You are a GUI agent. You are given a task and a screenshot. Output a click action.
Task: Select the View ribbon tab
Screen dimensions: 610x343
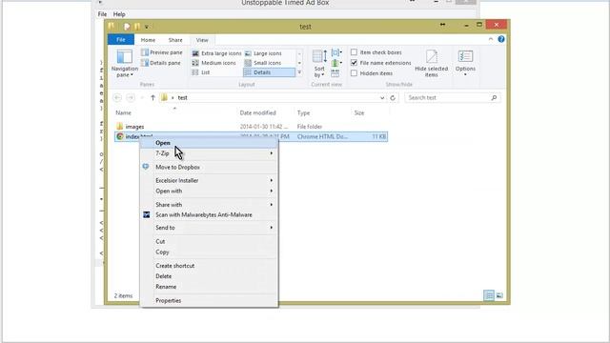tap(202, 40)
